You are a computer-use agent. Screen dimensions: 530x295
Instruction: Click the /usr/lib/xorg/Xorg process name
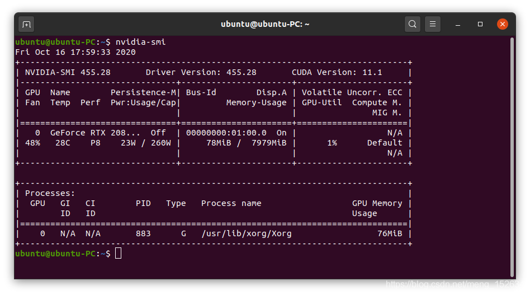pos(247,234)
